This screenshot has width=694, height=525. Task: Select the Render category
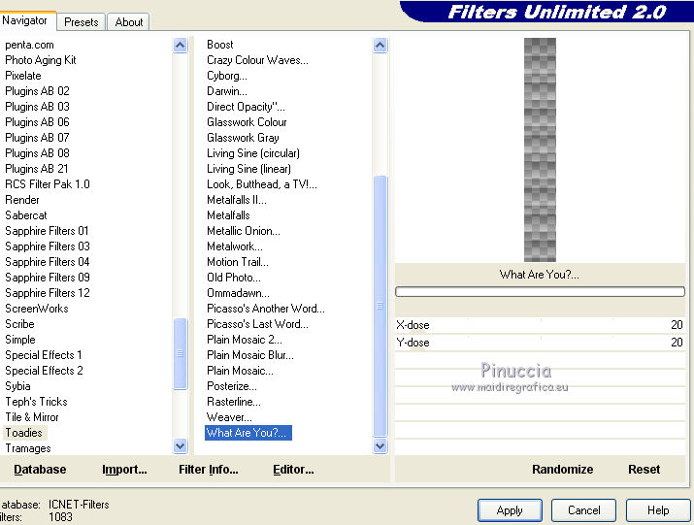(x=22, y=200)
